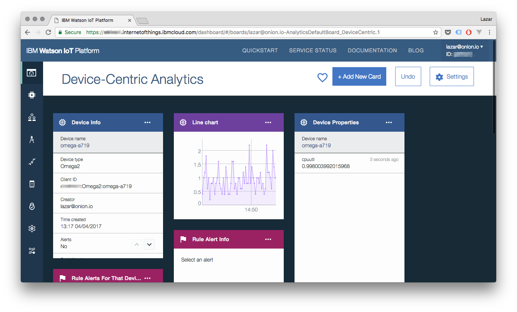Go back in browser history
The width and height of the screenshot is (517, 312).
click(x=27, y=32)
